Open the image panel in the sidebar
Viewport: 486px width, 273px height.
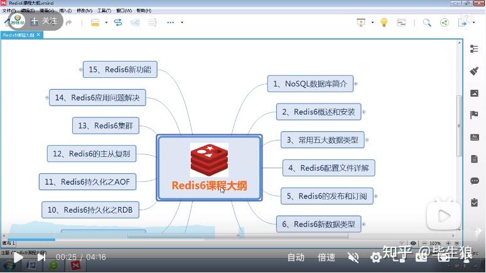(474, 93)
